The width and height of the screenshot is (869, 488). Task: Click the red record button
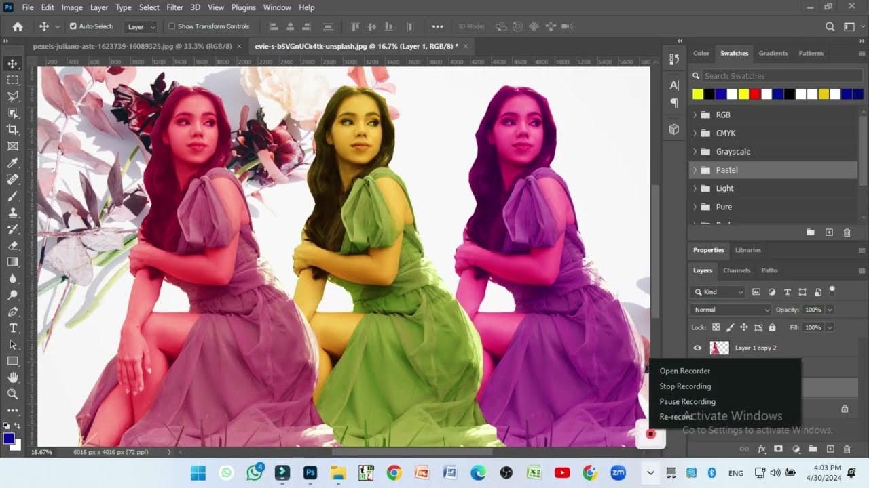coord(650,434)
